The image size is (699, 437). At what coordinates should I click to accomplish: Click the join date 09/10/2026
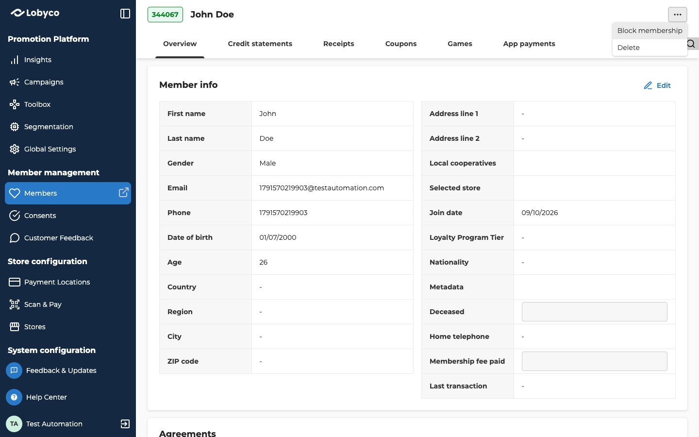tap(540, 213)
